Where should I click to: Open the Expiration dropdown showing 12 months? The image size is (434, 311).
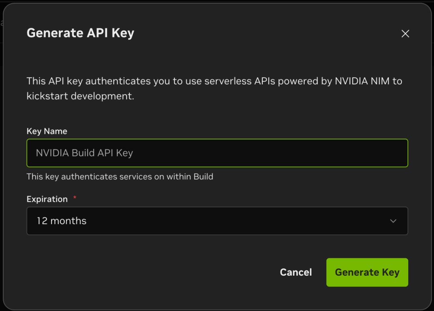(x=217, y=221)
